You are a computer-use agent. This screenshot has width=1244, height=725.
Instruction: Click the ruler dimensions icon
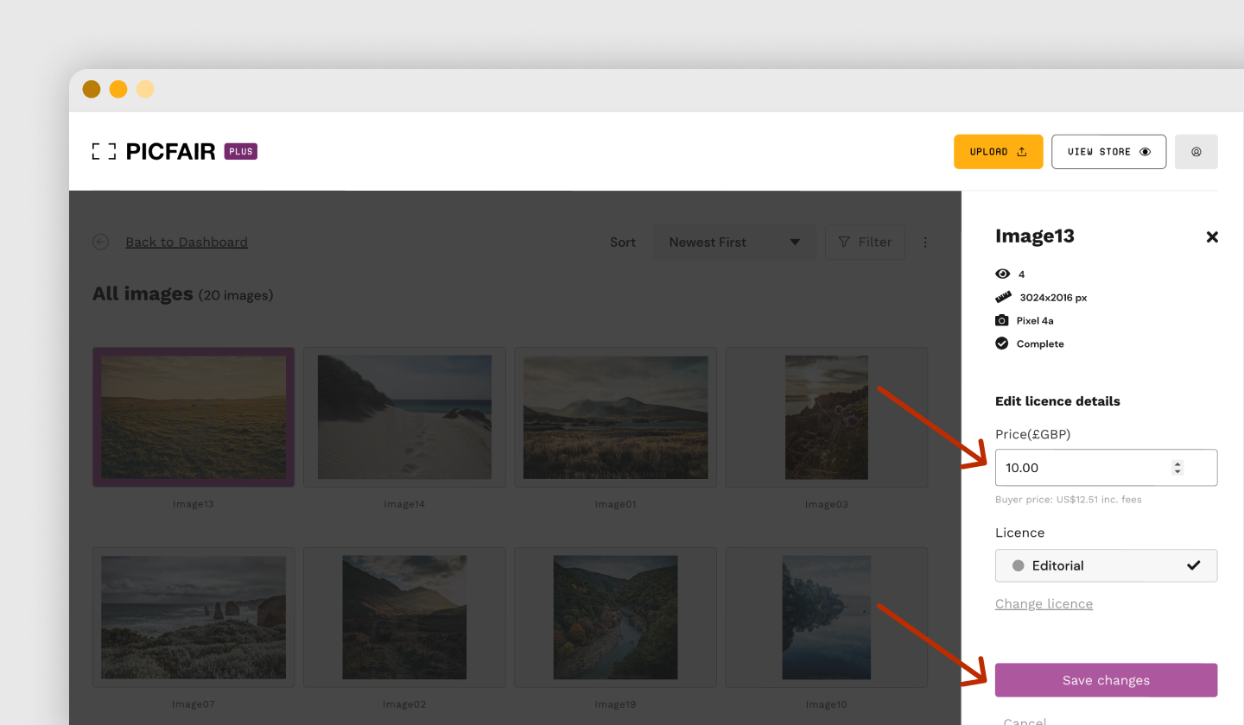pyautogui.click(x=1003, y=297)
